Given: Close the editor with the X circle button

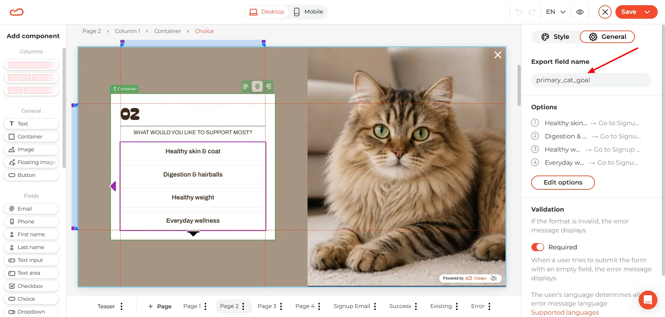Looking at the screenshot, I should 605,12.
